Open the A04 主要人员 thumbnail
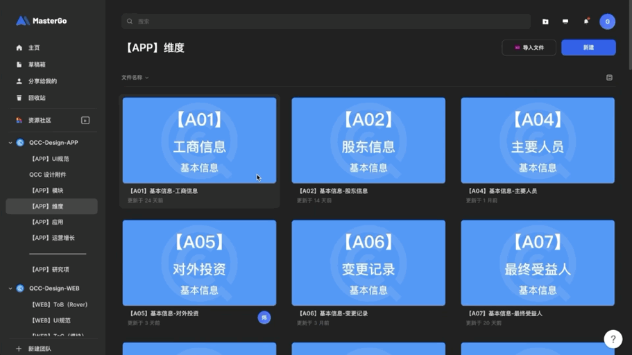This screenshot has width=632, height=355. click(538, 140)
